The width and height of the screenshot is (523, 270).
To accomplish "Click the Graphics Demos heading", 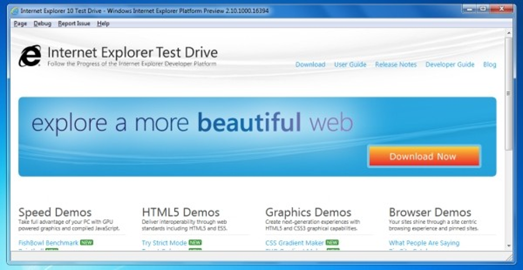I will tap(309, 212).
